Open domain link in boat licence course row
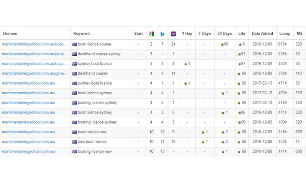This screenshot has height=183, width=306. 35,44
